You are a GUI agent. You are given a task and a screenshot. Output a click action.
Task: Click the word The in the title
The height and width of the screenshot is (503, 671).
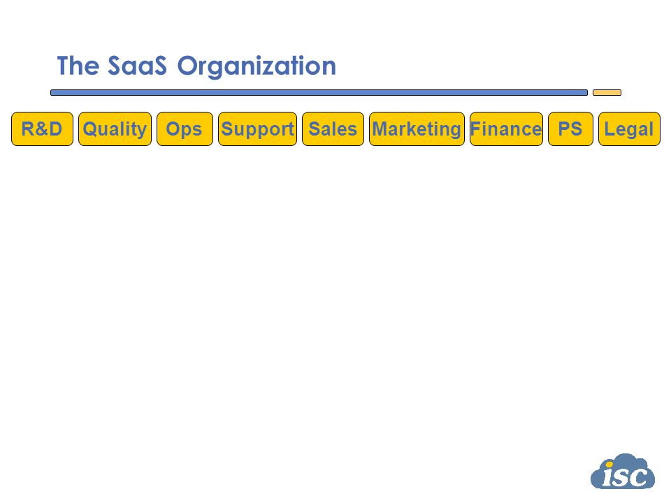(x=78, y=66)
